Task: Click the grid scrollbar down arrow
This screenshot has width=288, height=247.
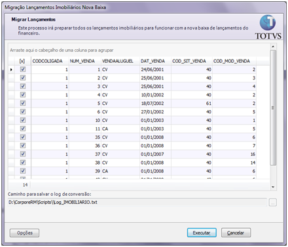Action: coord(273,187)
